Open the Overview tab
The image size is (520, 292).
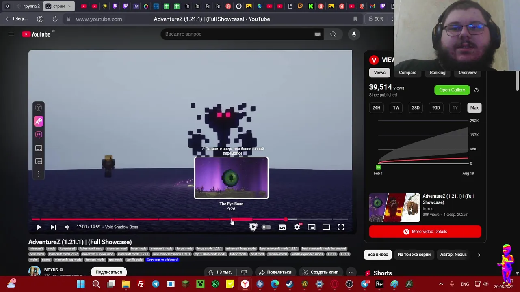pos(467,73)
